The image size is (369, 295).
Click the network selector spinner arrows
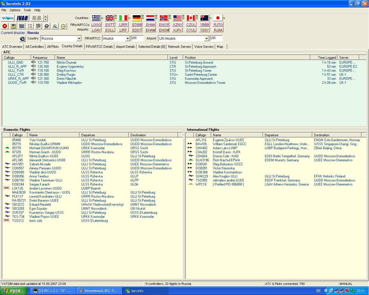coord(46,18)
